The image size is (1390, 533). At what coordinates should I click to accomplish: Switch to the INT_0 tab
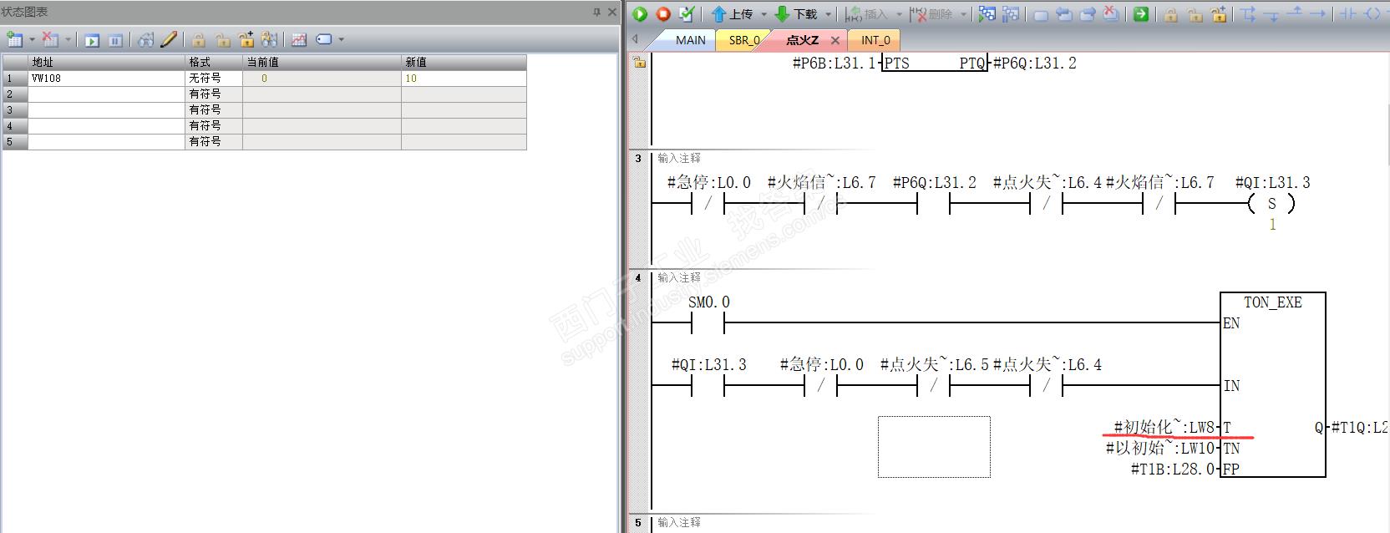875,40
